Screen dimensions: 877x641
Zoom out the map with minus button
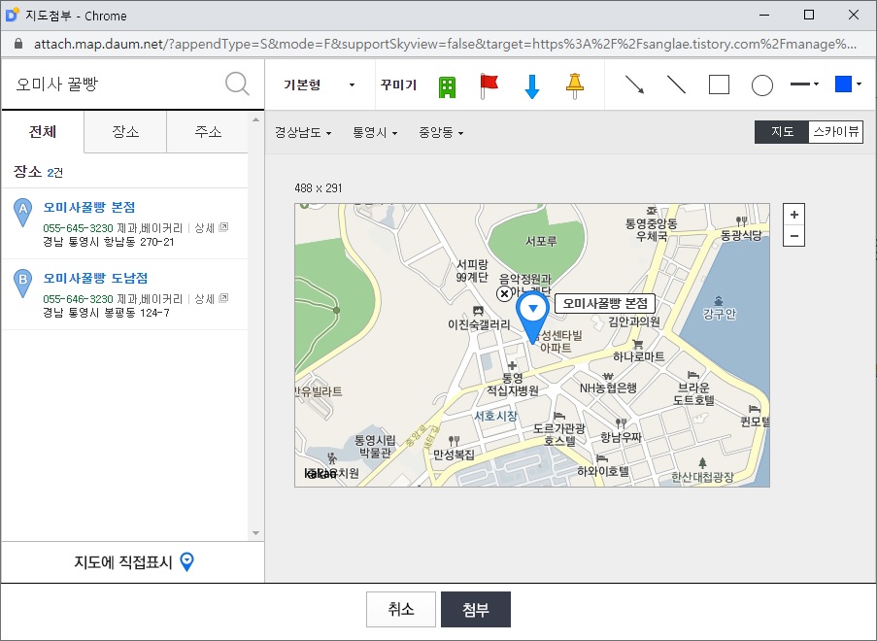pos(793,236)
